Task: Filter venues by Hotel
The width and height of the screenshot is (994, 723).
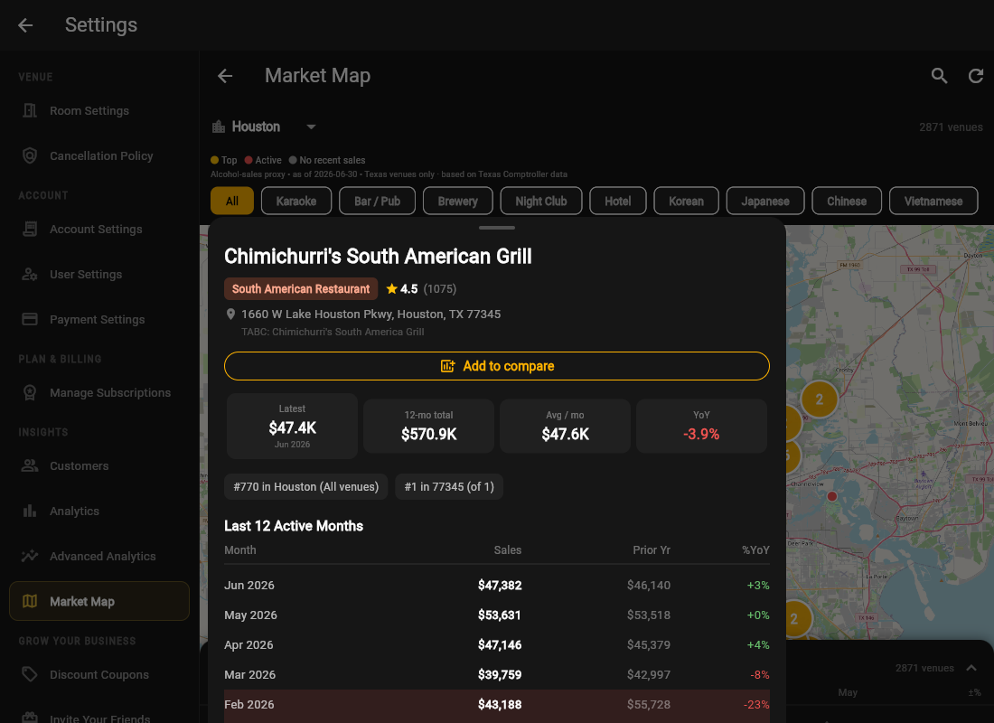Action: pos(617,201)
